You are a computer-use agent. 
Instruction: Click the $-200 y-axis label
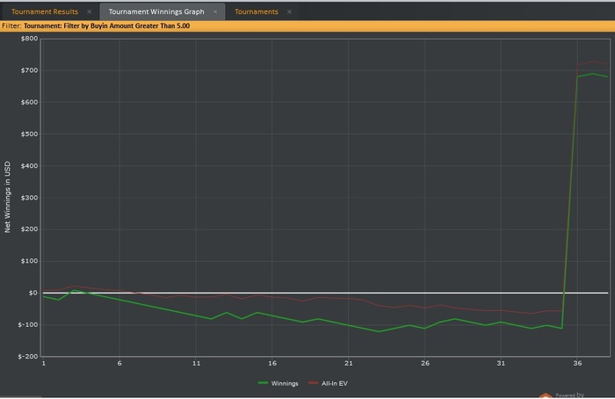(27, 357)
